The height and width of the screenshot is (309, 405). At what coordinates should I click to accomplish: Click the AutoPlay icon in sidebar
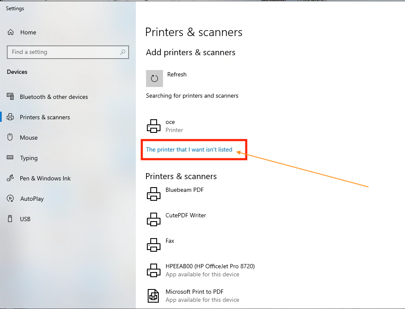10,198
